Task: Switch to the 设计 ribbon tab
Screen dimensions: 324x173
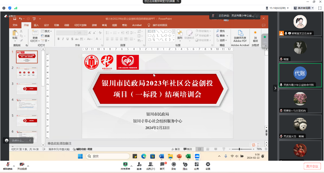Action: pyautogui.click(x=46, y=25)
